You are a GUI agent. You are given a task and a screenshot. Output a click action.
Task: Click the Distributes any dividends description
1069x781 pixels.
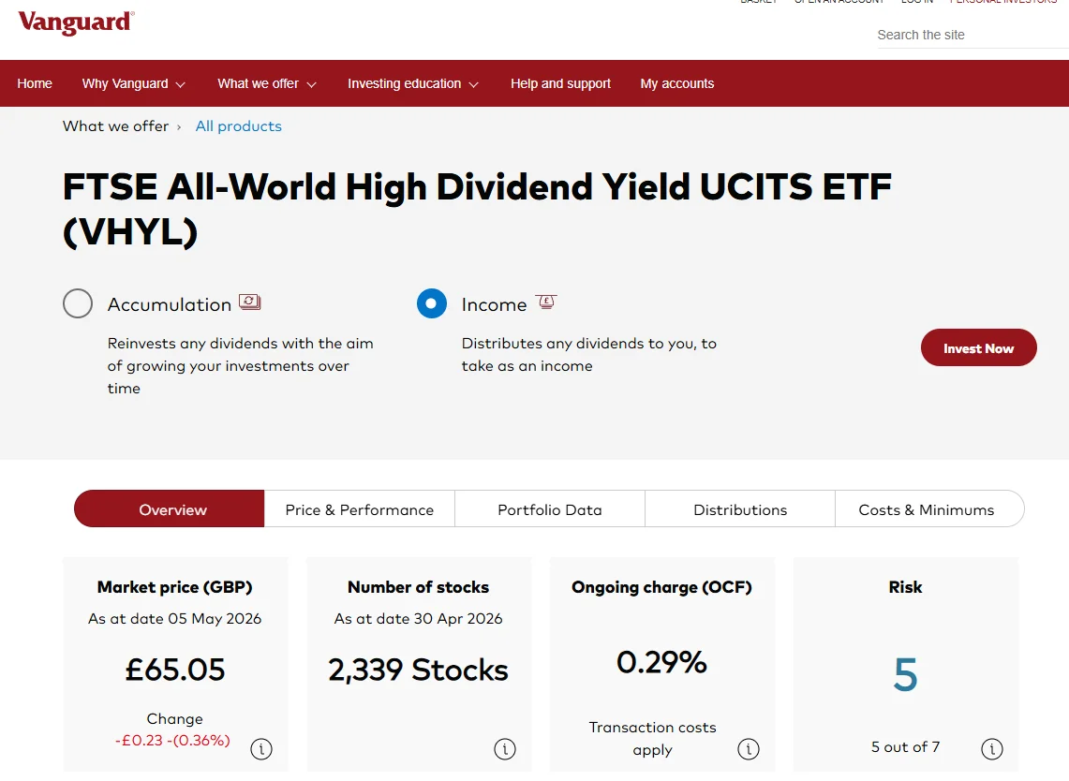[x=589, y=354]
